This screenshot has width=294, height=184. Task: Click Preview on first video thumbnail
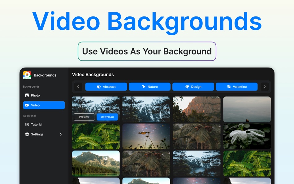(x=84, y=117)
